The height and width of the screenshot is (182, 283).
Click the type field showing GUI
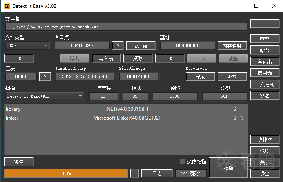[x=224, y=96]
